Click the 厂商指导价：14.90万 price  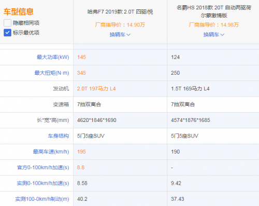[120, 25]
